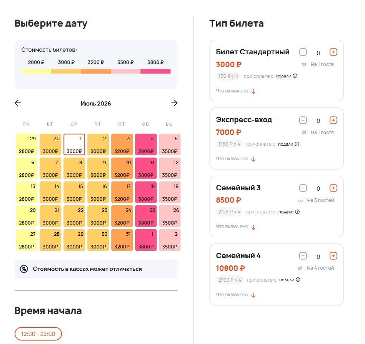Decrease Билет Стандартный quantity with minus

pos(303,52)
